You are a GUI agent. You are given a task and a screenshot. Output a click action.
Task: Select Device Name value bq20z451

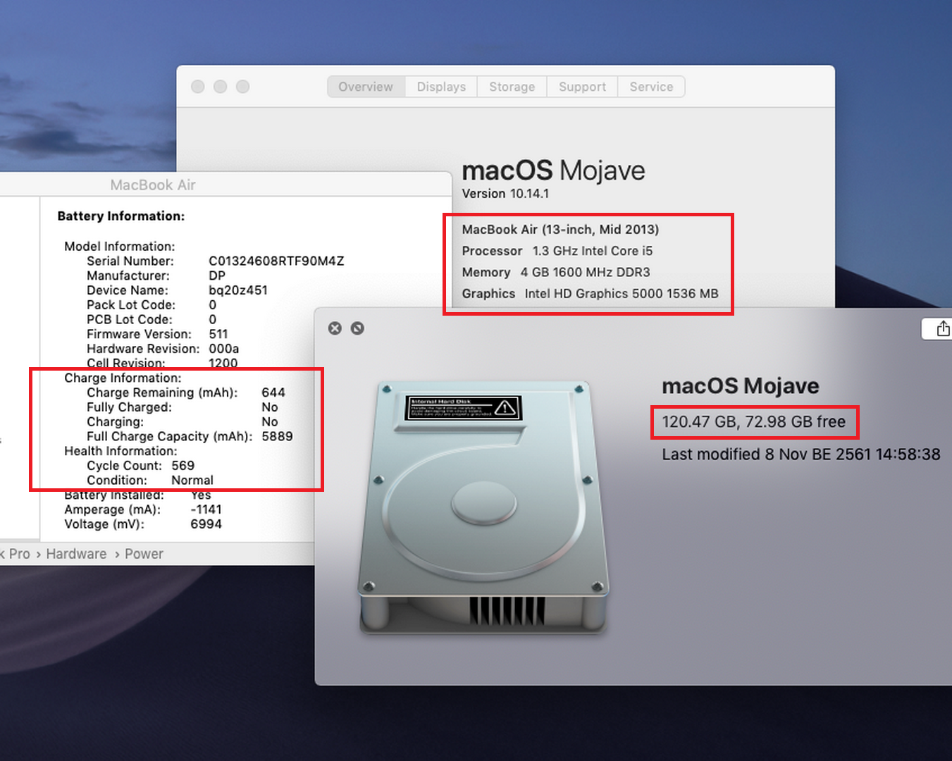(238, 290)
